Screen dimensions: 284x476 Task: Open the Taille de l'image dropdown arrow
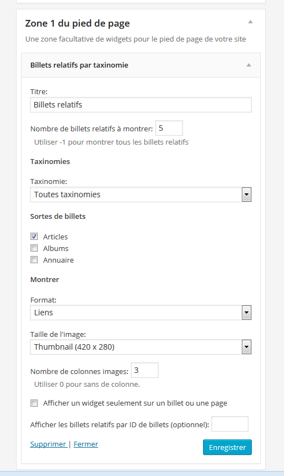tap(246, 347)
